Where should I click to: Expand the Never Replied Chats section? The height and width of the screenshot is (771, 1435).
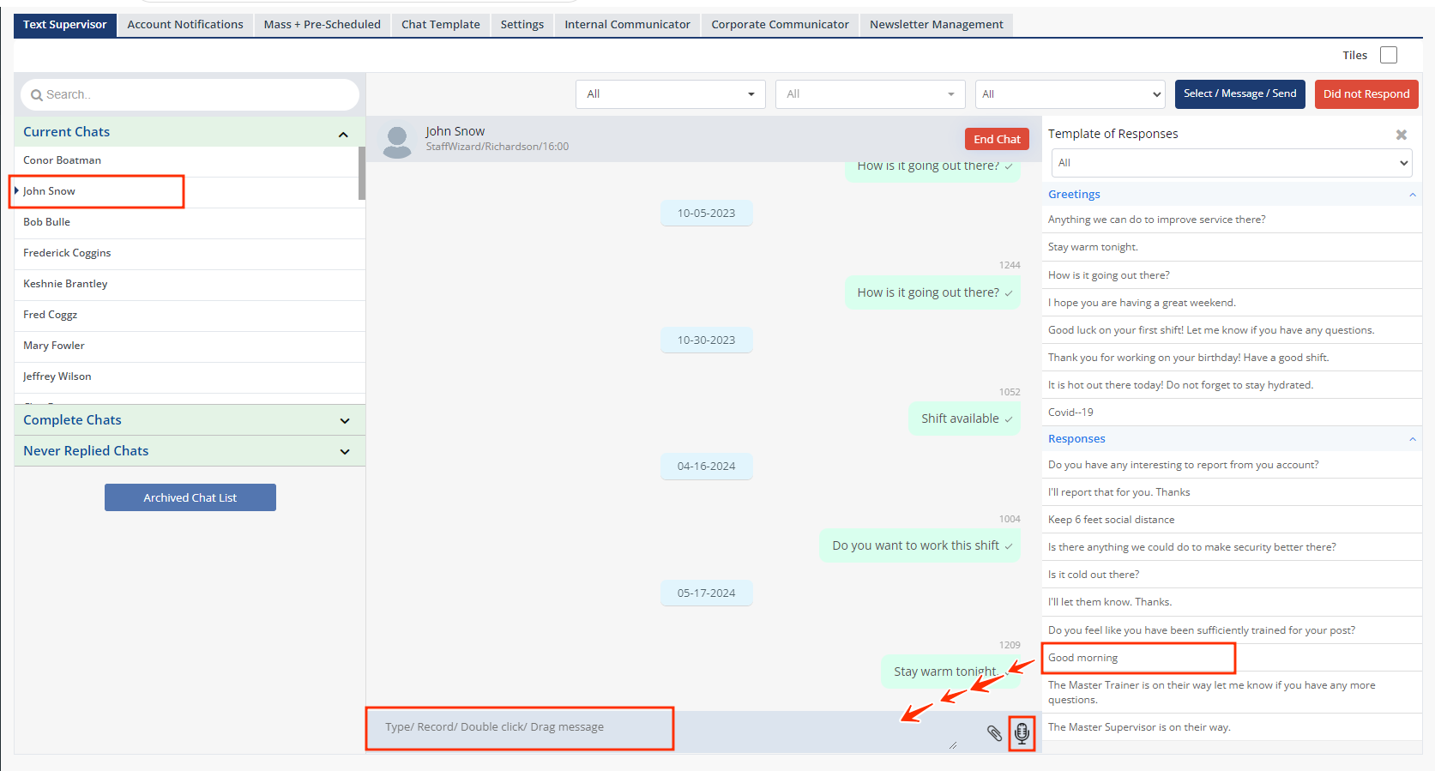click(345, 451)
